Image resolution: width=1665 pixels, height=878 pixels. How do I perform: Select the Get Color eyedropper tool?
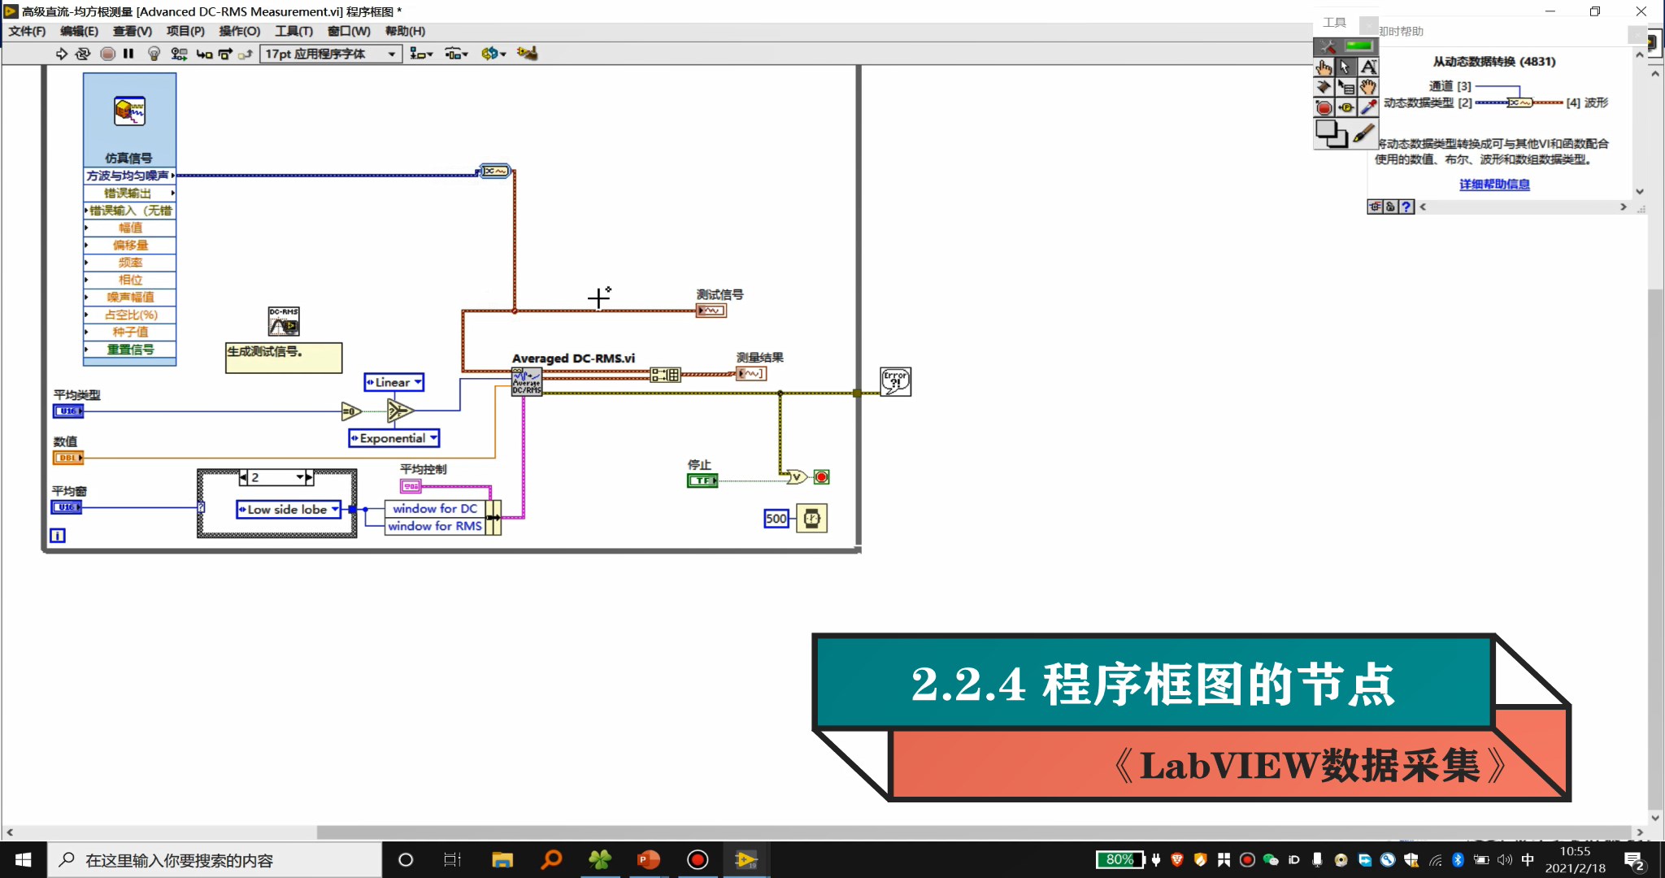[1367, 106]
